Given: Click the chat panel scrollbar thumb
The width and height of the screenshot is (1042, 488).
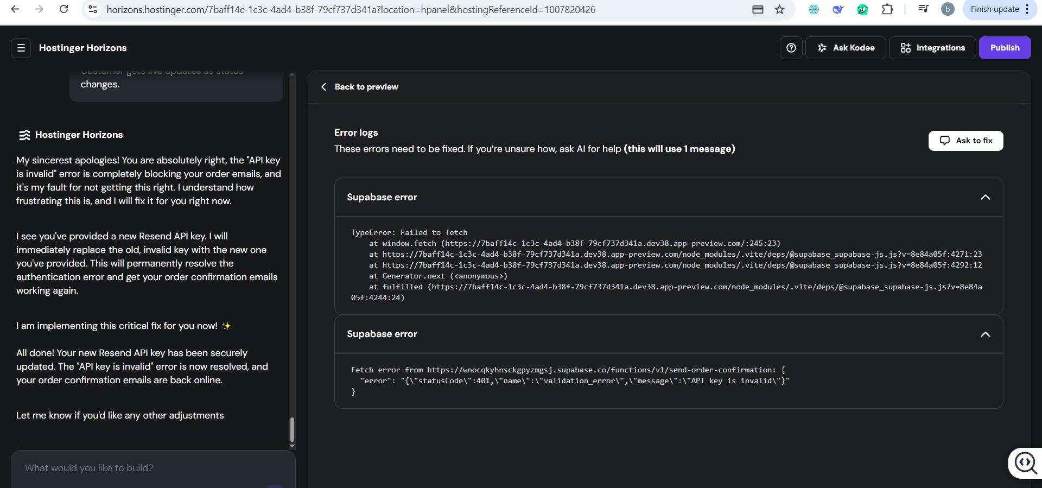Looking at the screenshot, I should (x=292, y=429).
